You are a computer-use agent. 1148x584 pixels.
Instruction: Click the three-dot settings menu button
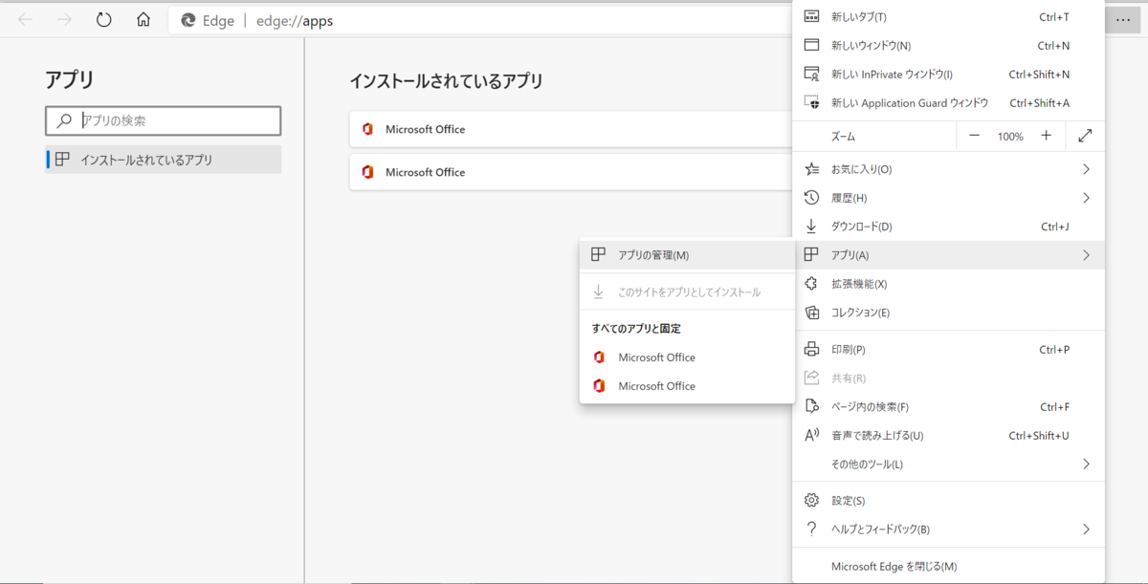click(x=1123, y=20)
